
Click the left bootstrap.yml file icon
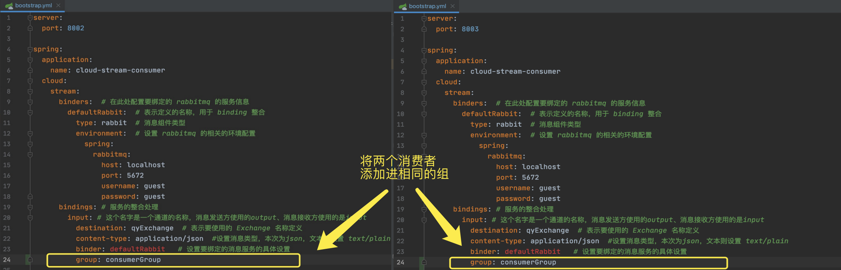(x=9, y=6)
